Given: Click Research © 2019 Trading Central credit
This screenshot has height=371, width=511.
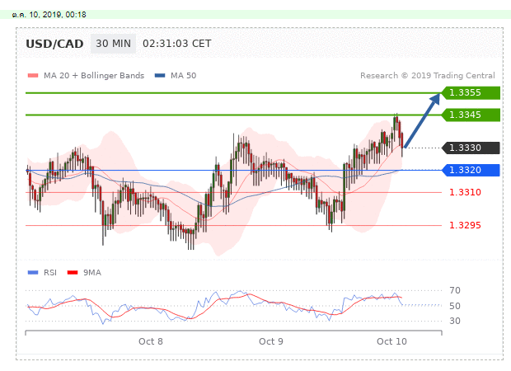Looking at the screenshot, I should pyautogui.click(x=427, y=76).
